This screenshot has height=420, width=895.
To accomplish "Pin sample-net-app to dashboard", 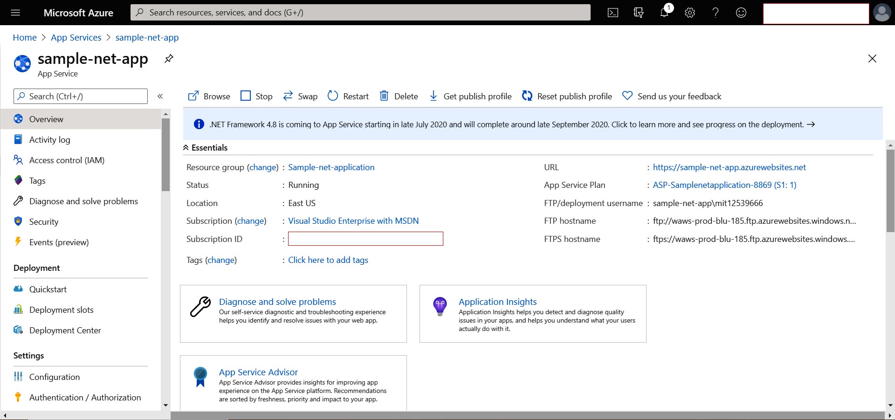I will click(x=169, y=59).
